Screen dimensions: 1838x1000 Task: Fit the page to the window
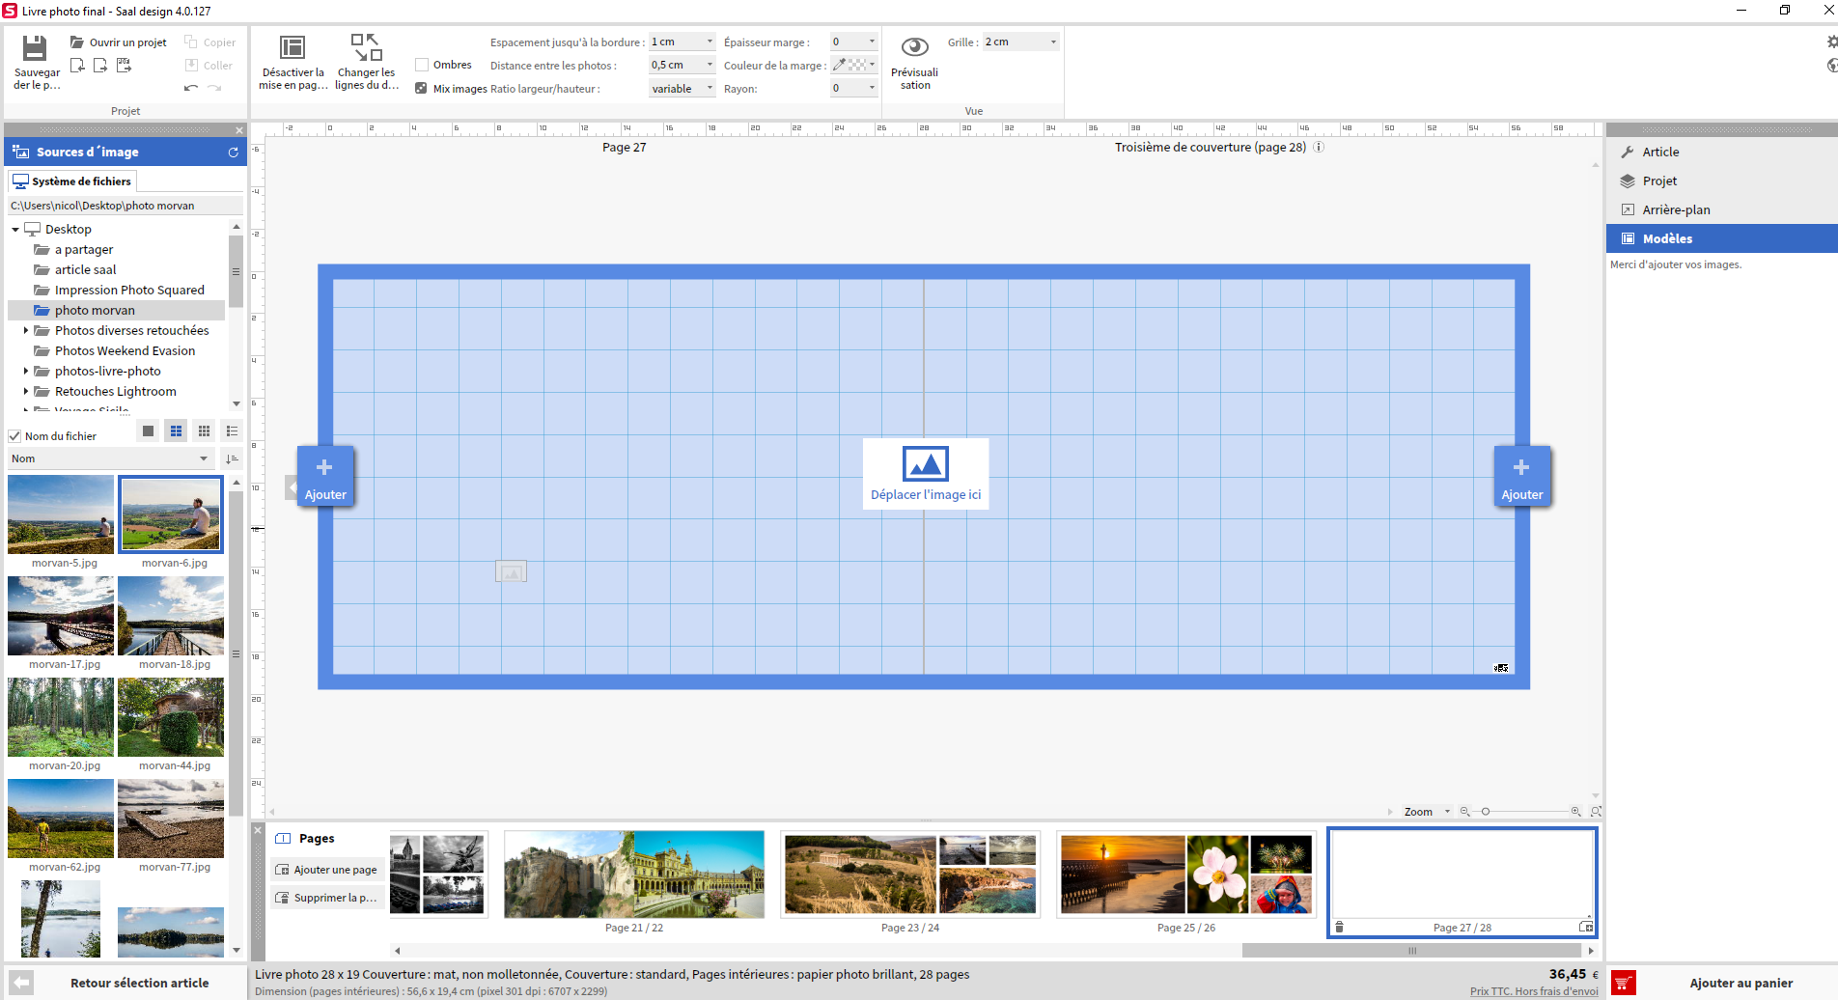(1596, 812)
